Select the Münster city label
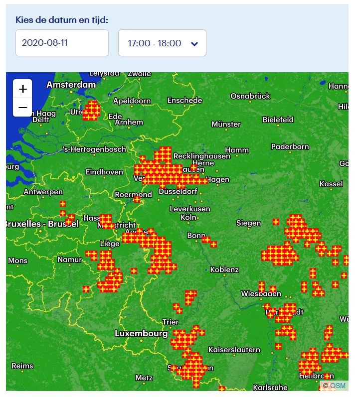Viewport: 356px width, 397px height. (226, 124)
